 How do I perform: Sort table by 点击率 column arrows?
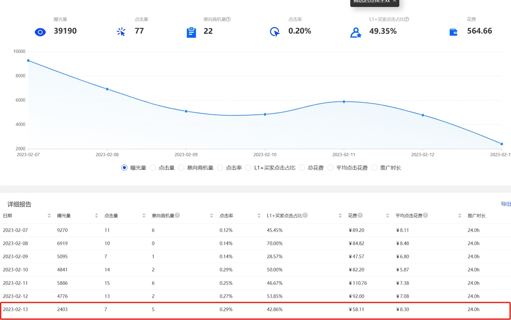pyautogui.click(x=259, y=216)
